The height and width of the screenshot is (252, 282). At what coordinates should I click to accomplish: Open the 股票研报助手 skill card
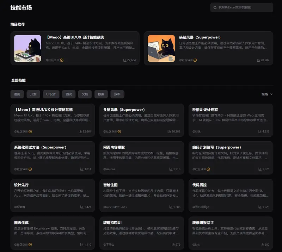point(231,233)
